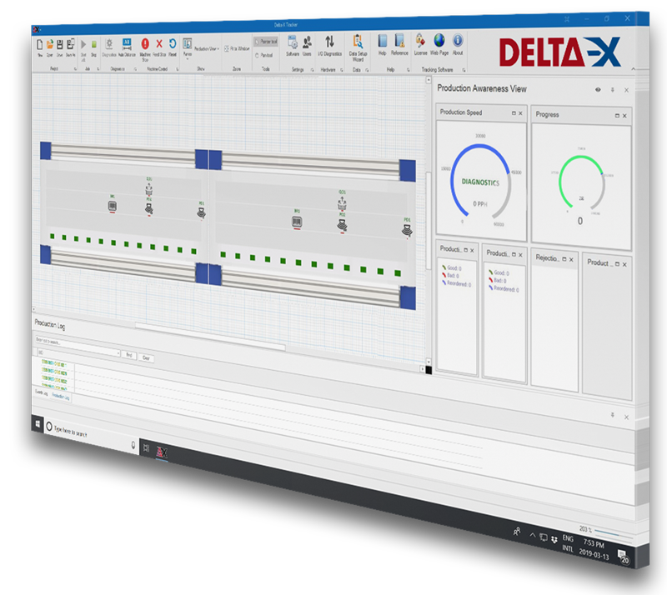The height and width of the screenshot is (595, 667).
Task: Click the taskbar search box
Action: 92,436
